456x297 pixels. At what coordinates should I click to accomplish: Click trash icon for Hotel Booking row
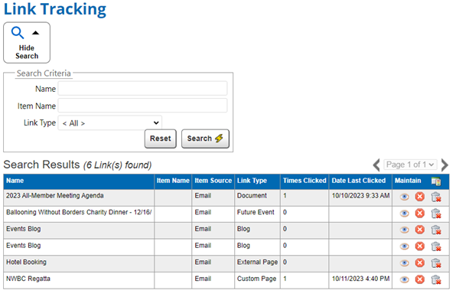[x=436, y=263]
